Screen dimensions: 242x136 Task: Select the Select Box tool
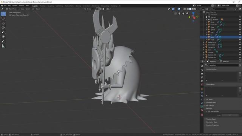[3, 14]
